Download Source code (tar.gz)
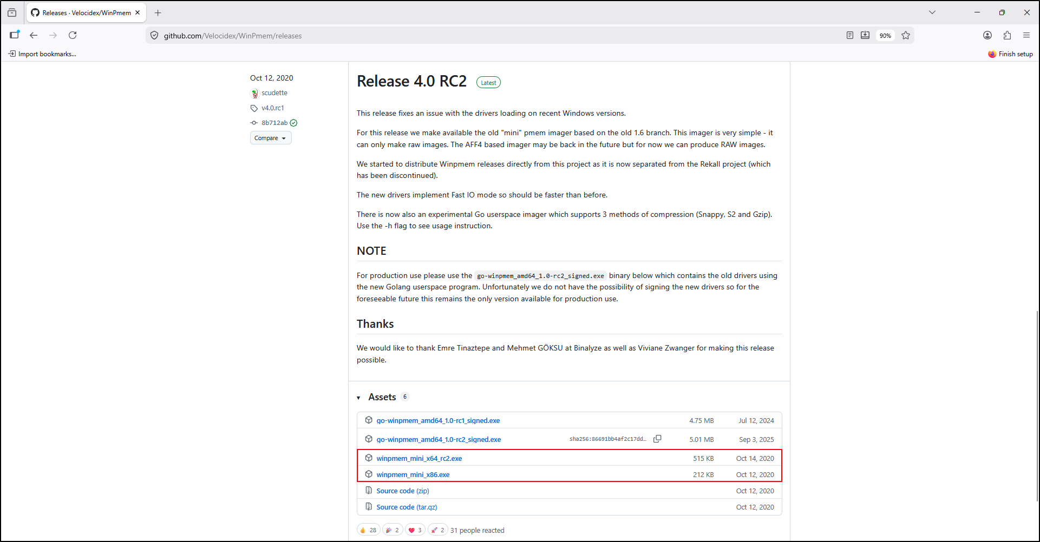The width and height of the screenshot is (1040, 542). (x=407, y=507)
